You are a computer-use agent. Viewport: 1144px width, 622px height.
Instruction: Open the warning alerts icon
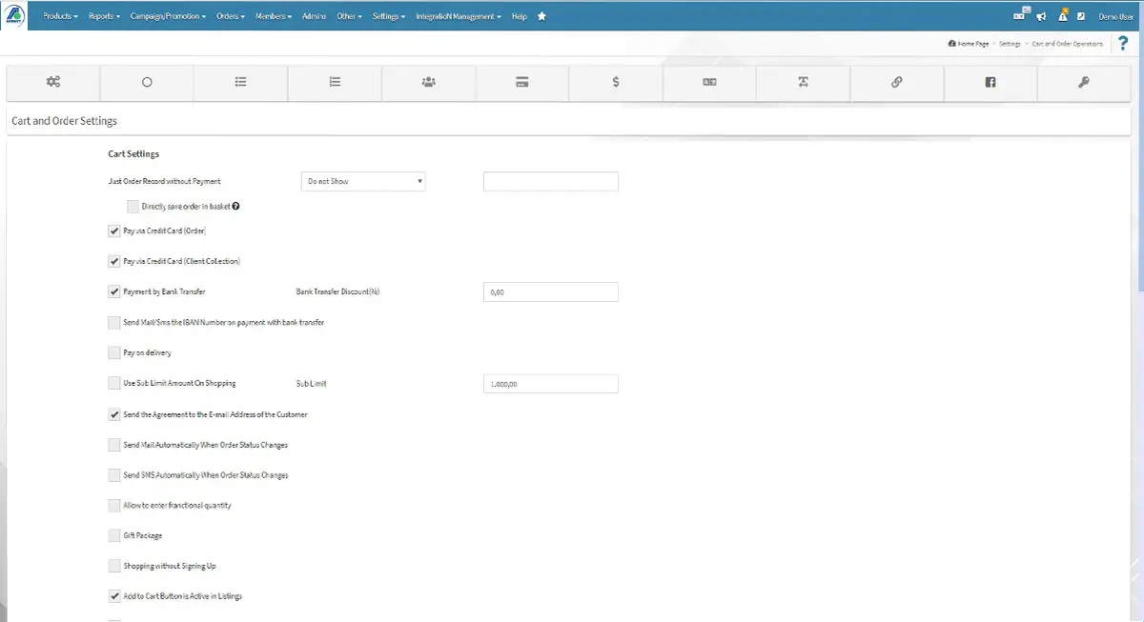pos(1063,14)
